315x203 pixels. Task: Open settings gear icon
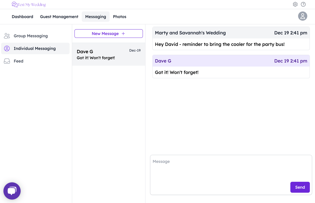pos(295,4)
